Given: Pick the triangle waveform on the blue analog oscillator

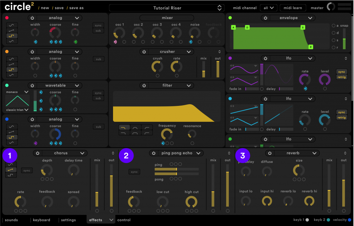Looking at the screenshot, I should click(x=11, y=143).
